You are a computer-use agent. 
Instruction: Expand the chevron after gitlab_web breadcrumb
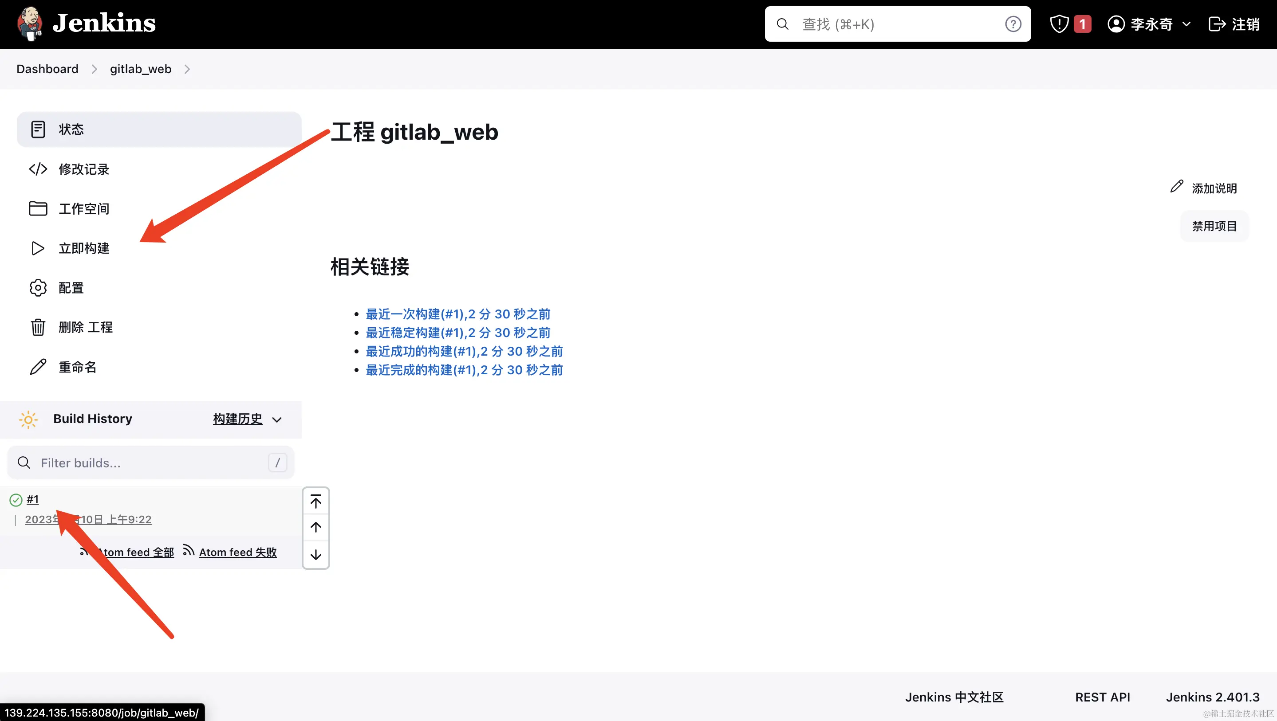pyautogui.click(x=187, y=69)
